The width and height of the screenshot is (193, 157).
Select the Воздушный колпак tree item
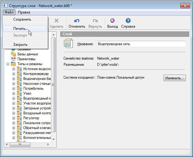coord(37,113)
